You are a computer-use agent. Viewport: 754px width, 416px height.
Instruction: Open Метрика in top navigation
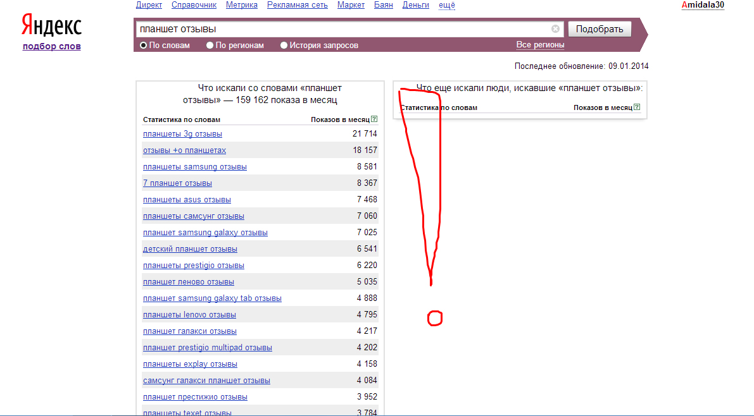tap(241, 5)
